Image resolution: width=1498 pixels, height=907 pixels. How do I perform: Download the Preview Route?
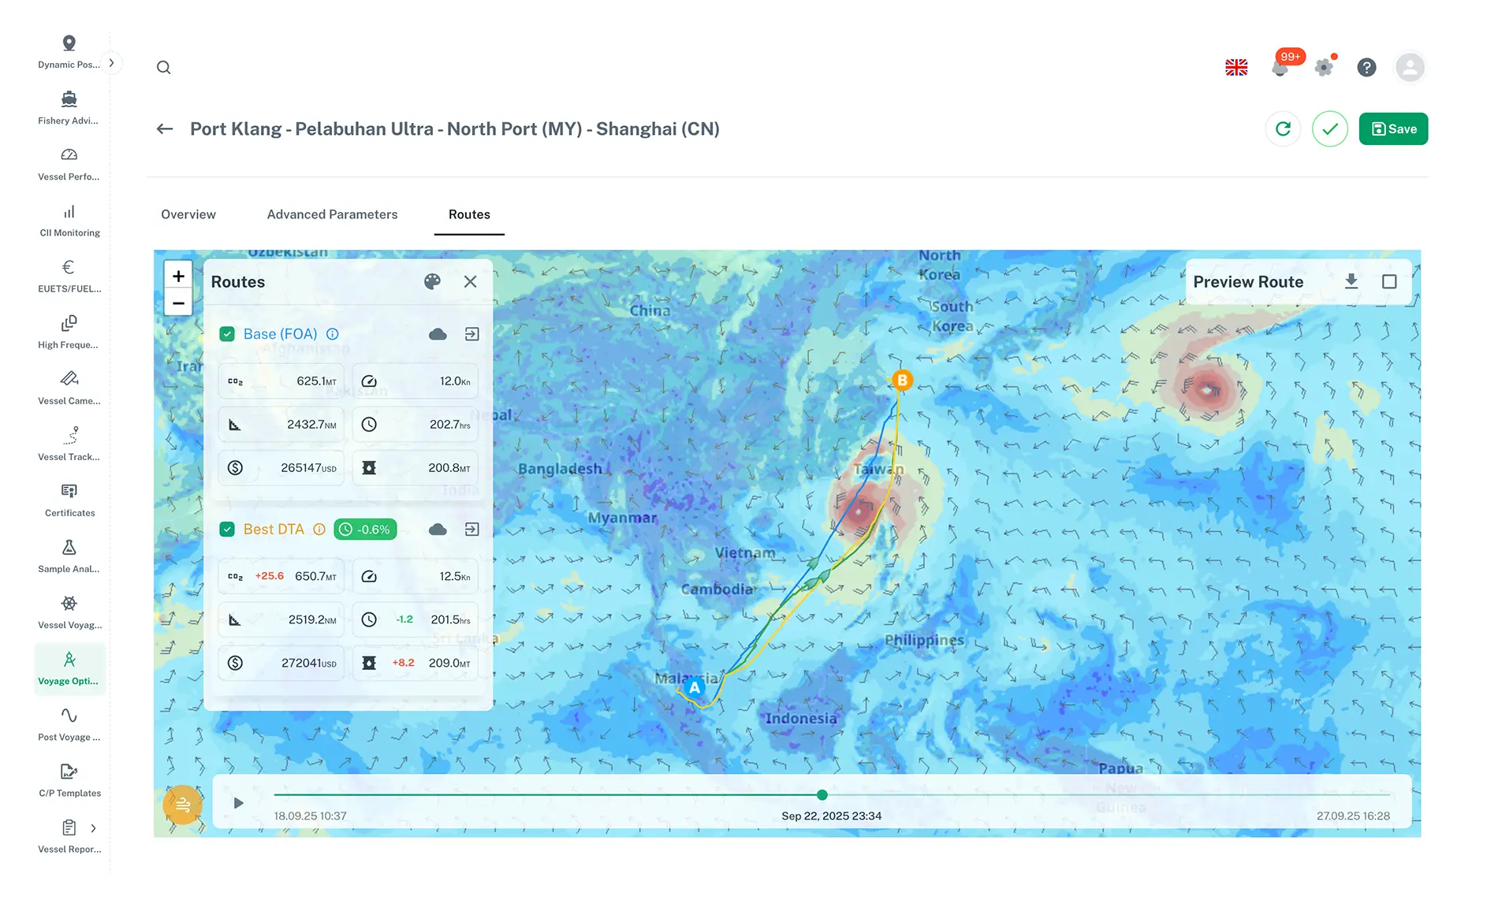click(x=1351, y=281)
